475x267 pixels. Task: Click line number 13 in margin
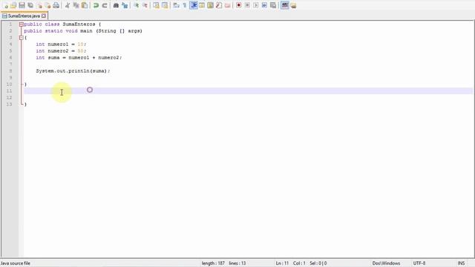pos(9,104)
